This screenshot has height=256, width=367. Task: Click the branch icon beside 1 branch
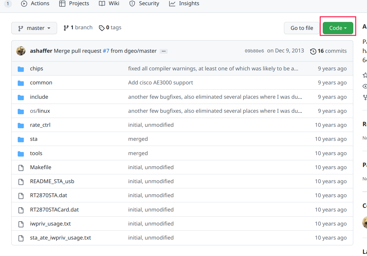coord(66,28)
